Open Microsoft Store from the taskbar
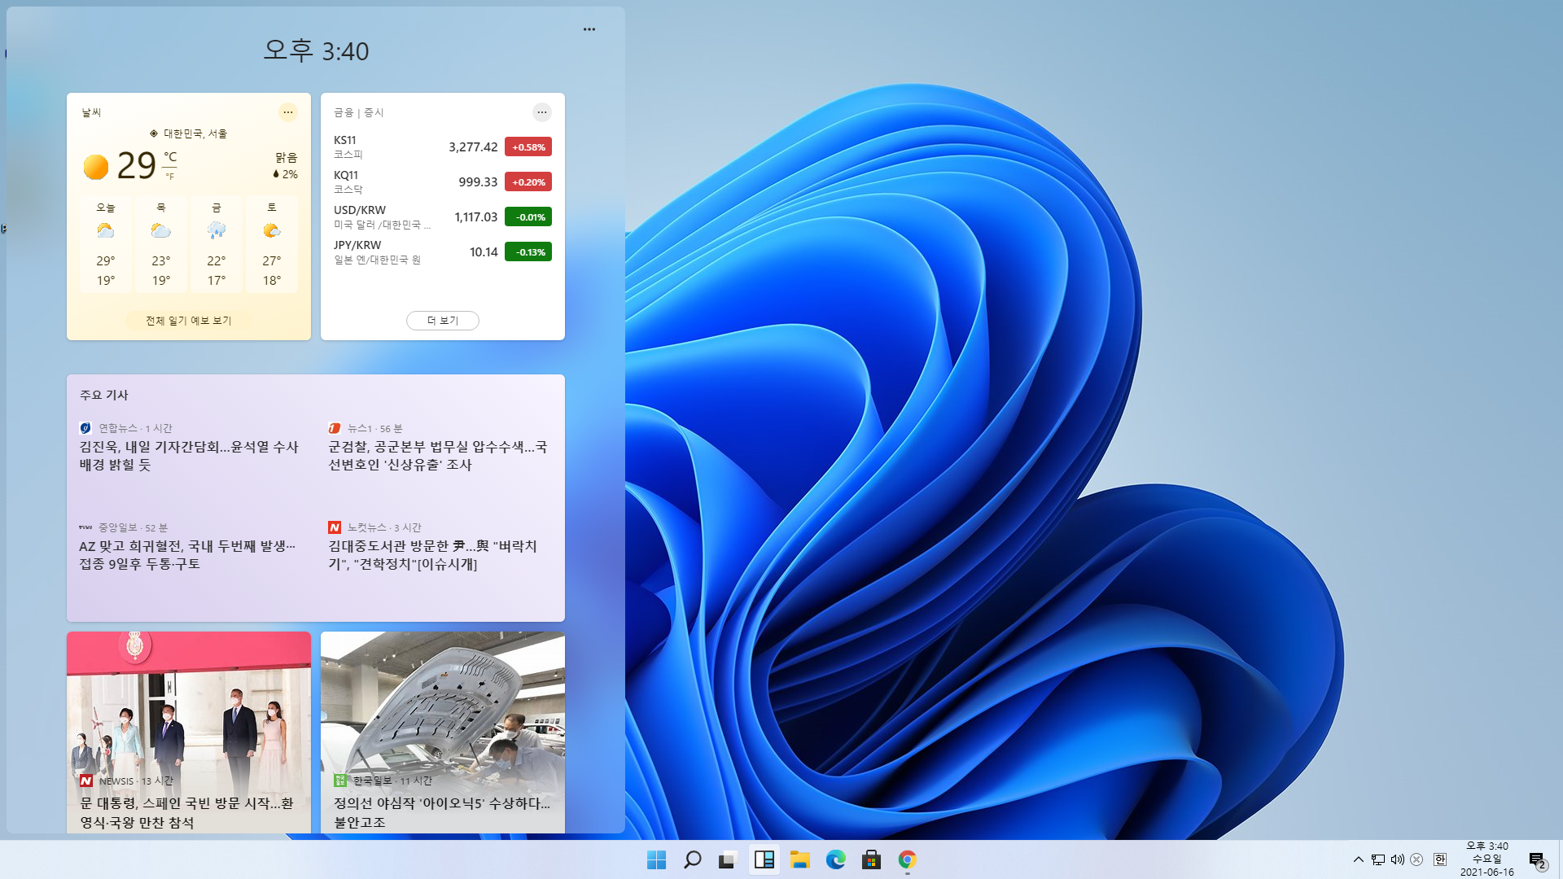 871,859
